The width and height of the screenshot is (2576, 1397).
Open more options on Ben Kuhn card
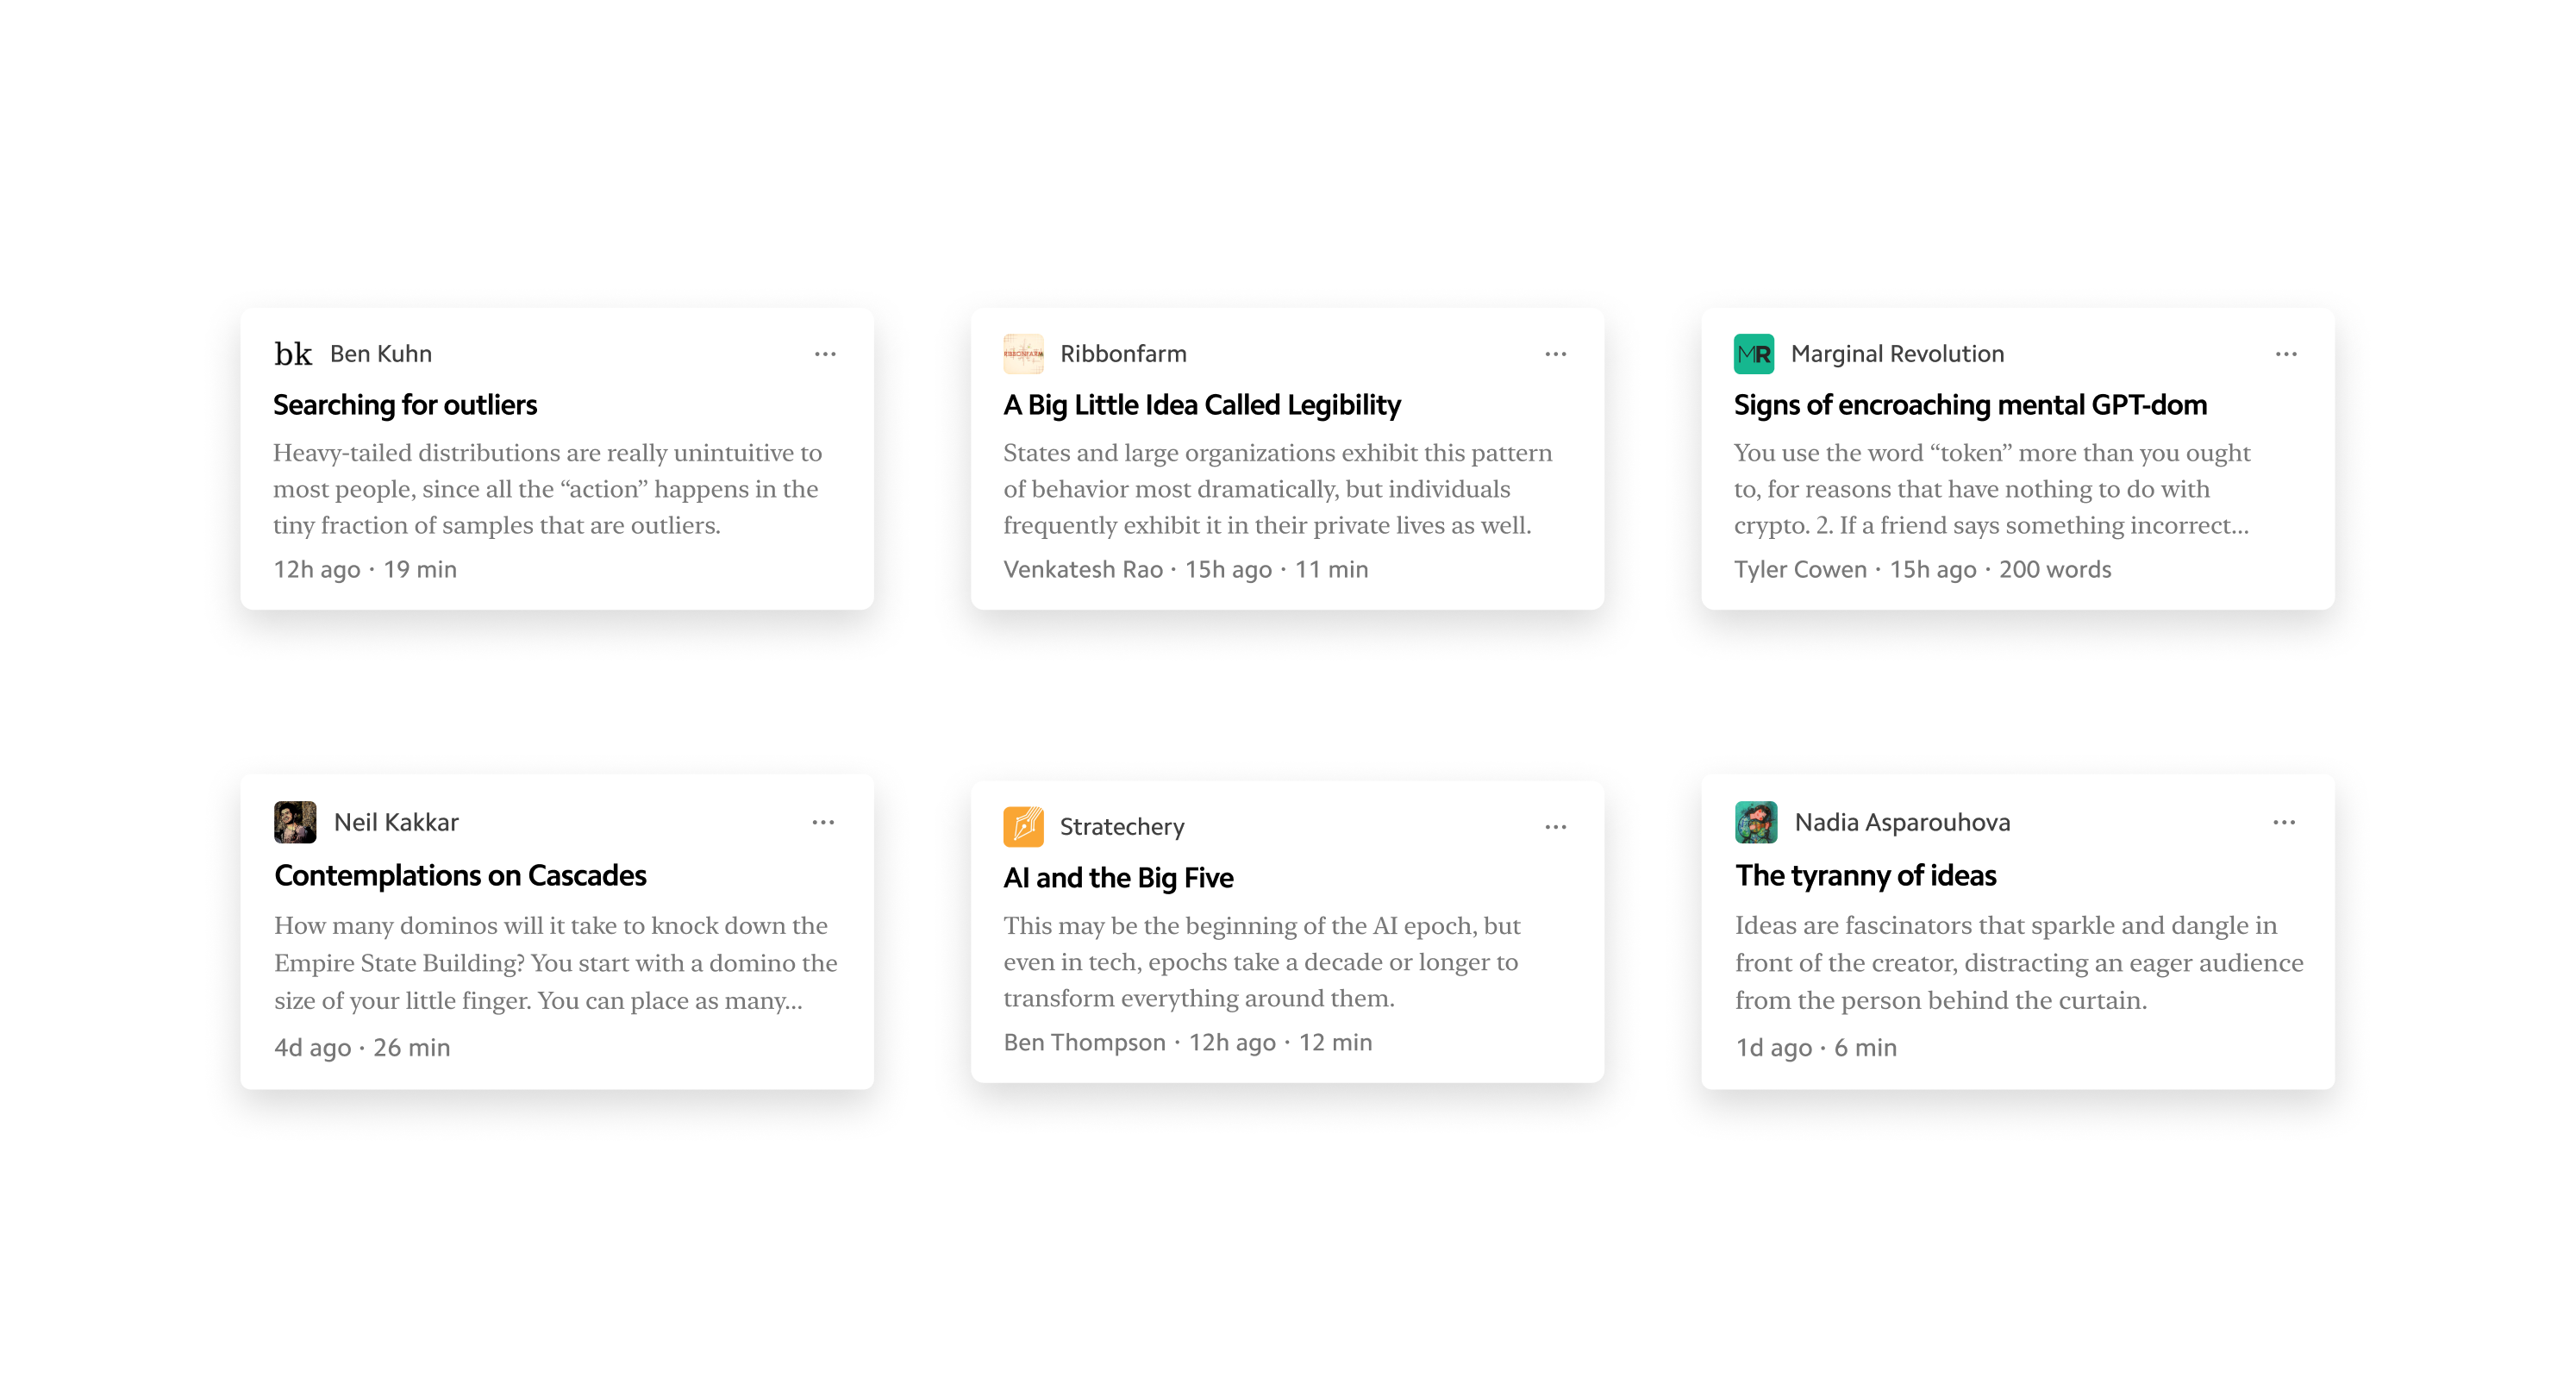tap(825, 354)
